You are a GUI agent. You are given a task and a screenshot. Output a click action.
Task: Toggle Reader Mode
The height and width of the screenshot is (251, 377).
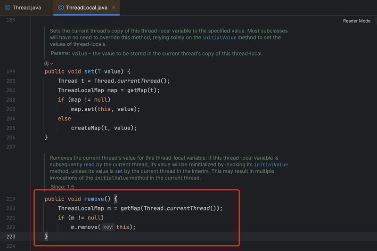click(357, 21)
